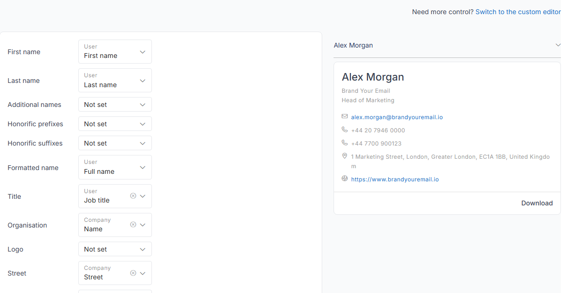Expand the Additional names dropdown
This screenshot has height=293, width=568.
point(115,104)
